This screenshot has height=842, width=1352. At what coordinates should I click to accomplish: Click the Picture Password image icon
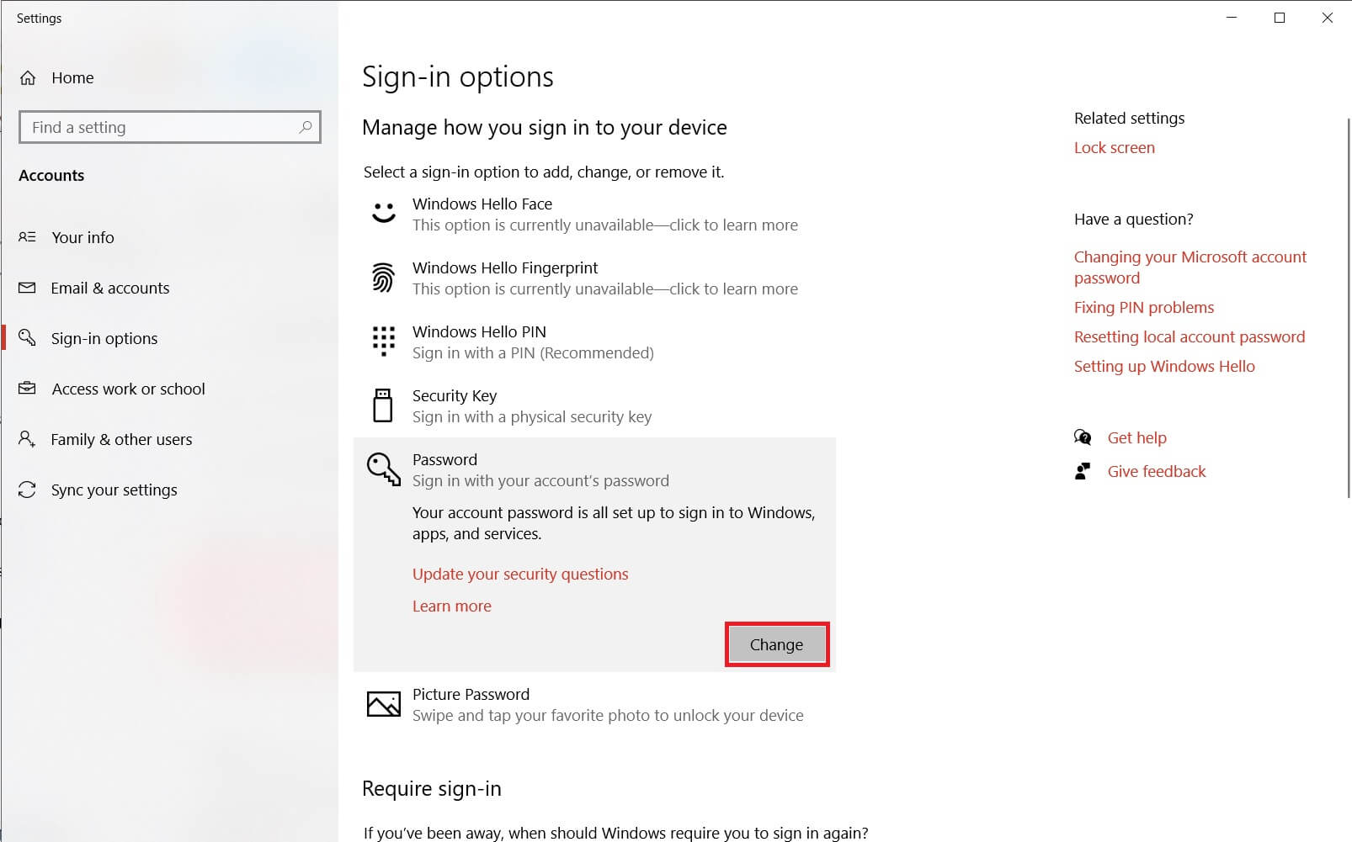pos(384,703)
